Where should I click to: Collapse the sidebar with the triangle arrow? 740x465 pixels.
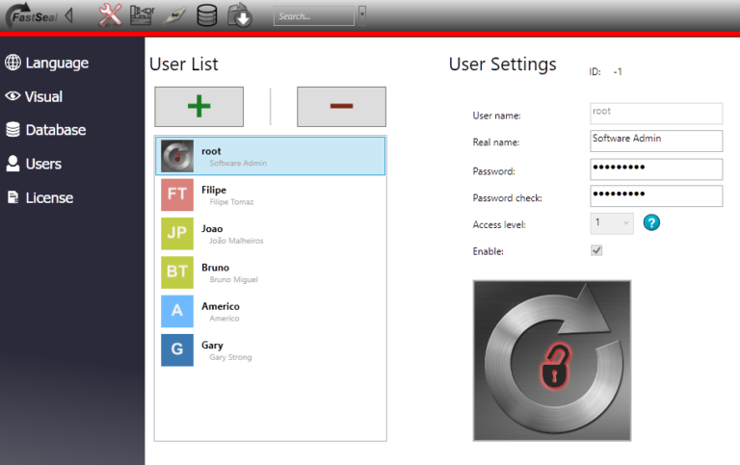pyautogui.click(x=69, y=15)
